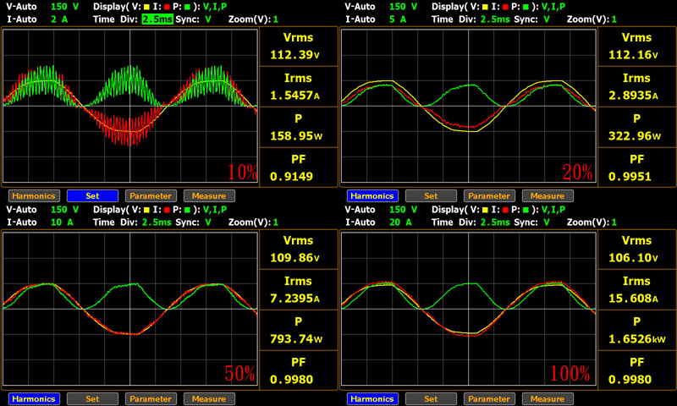The height and width of the screenshot is (406, 677).
Task: Click yellow V swatch in 2 A panel header
Action: [146, 7]
